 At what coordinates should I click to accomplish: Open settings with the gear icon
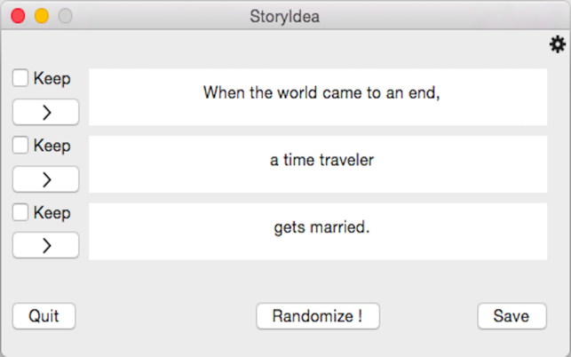[558, 44]
